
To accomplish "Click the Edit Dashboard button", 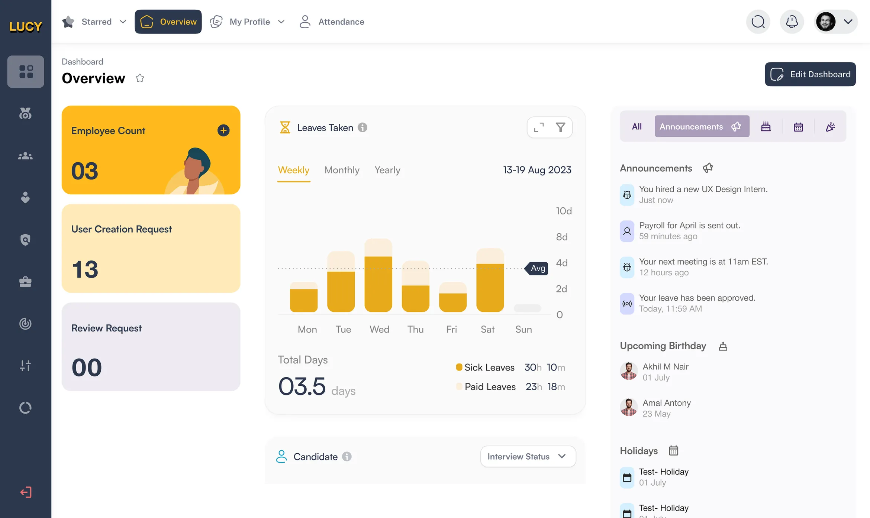I will 810,74.
